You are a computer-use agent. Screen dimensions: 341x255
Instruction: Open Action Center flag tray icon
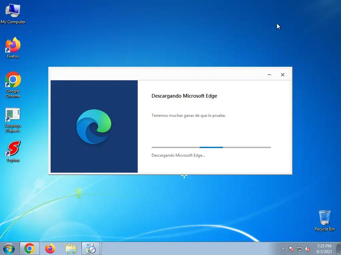291,249
